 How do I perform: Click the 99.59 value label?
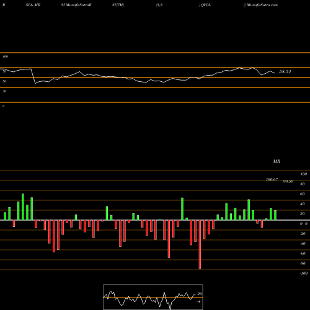click(288, 182)
